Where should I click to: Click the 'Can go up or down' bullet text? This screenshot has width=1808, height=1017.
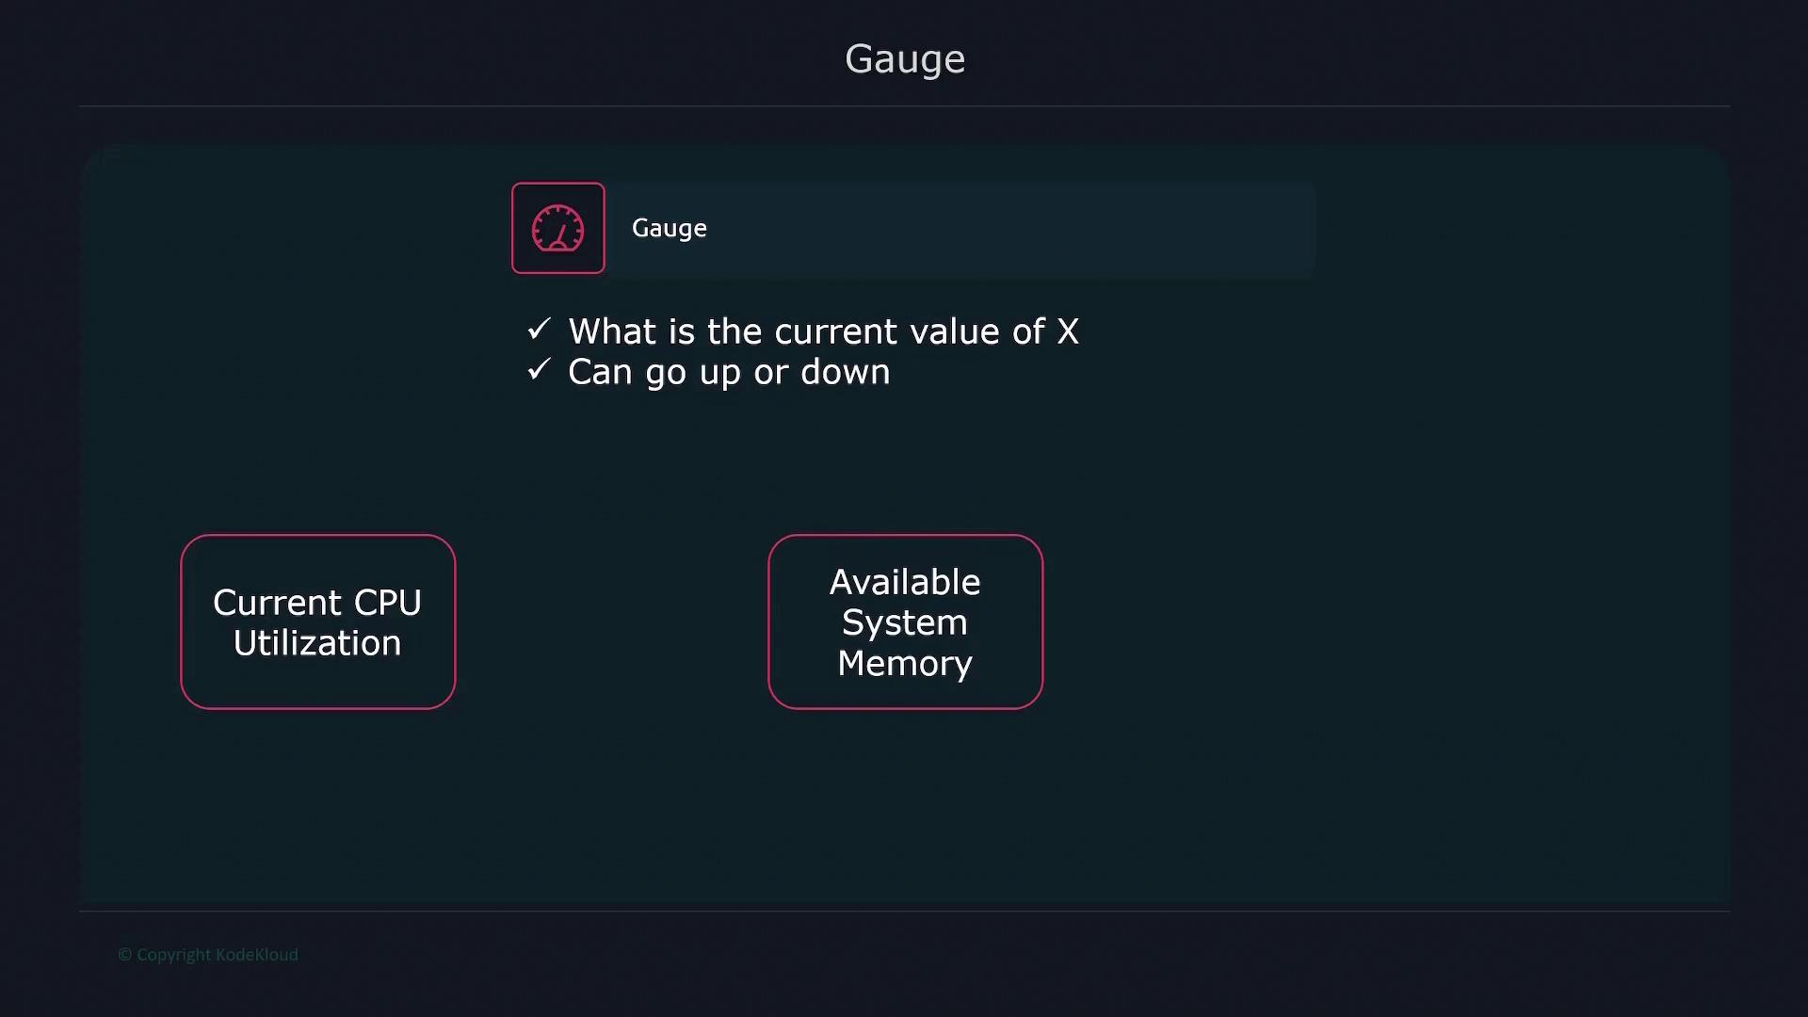[728, 372]
